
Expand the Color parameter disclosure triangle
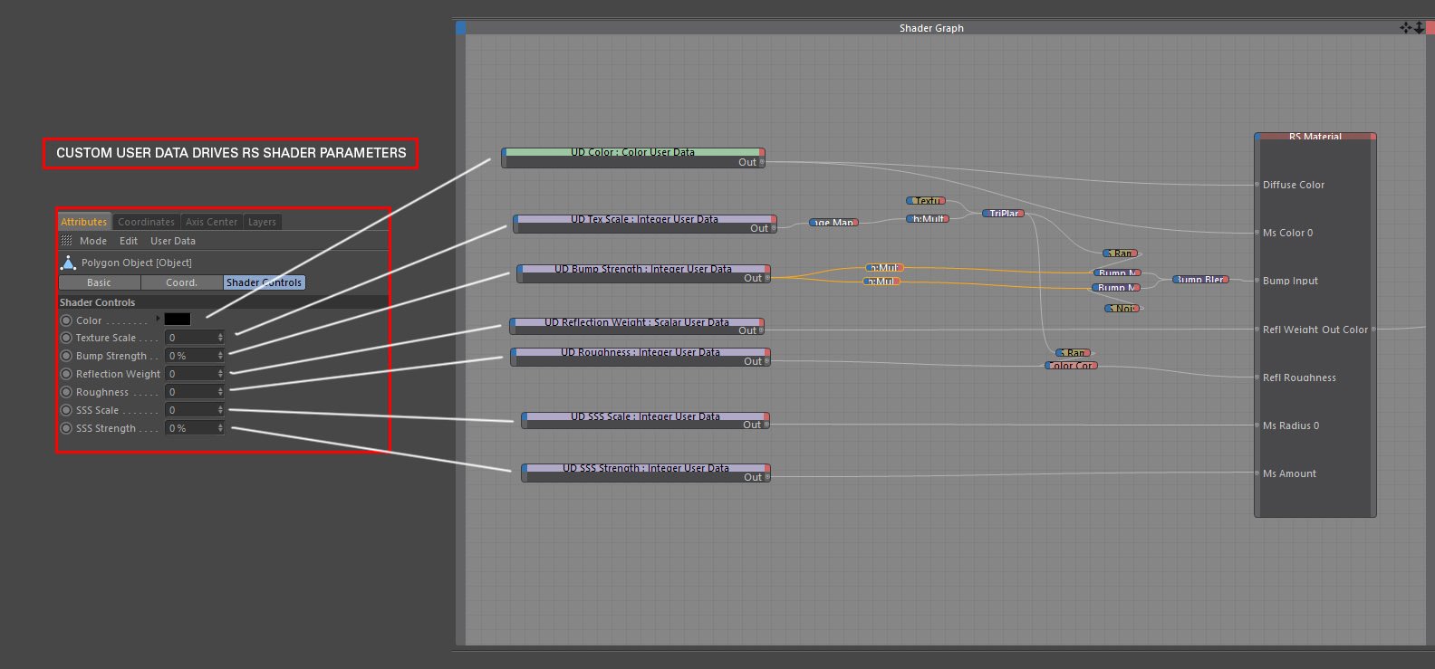pos(158,319)
